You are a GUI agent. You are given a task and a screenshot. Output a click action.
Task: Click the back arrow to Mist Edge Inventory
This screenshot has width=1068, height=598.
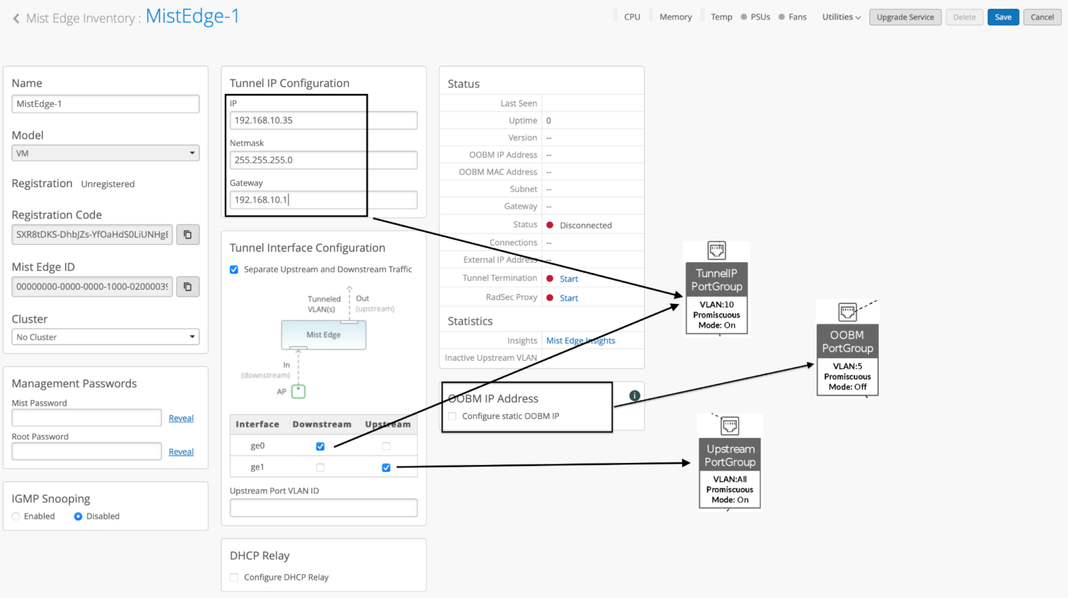[16, 18]
